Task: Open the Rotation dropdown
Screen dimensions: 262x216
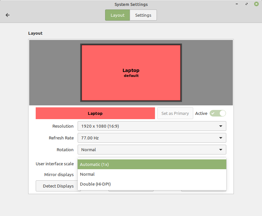Action: (152, 150)
